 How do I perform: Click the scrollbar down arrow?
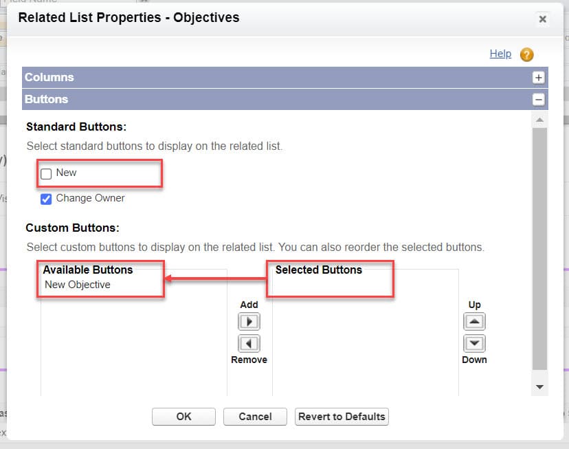pyautogui.click(x=539, y=388)
